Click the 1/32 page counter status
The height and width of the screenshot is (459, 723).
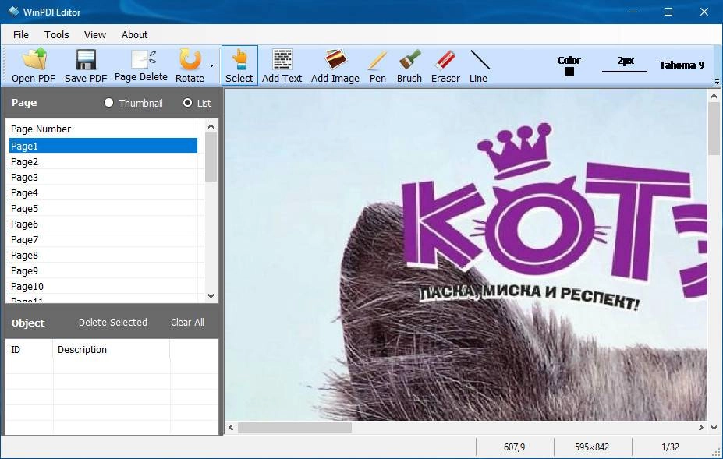(670, 447)
